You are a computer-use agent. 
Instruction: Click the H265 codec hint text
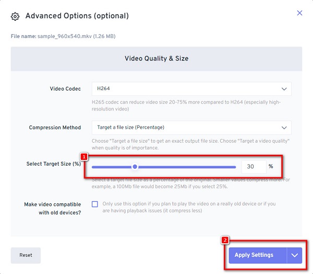pos(186,105)
